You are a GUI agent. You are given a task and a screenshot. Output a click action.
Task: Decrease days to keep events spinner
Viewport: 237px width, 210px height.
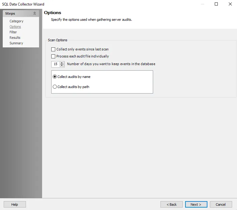click(x=62, y=65)
